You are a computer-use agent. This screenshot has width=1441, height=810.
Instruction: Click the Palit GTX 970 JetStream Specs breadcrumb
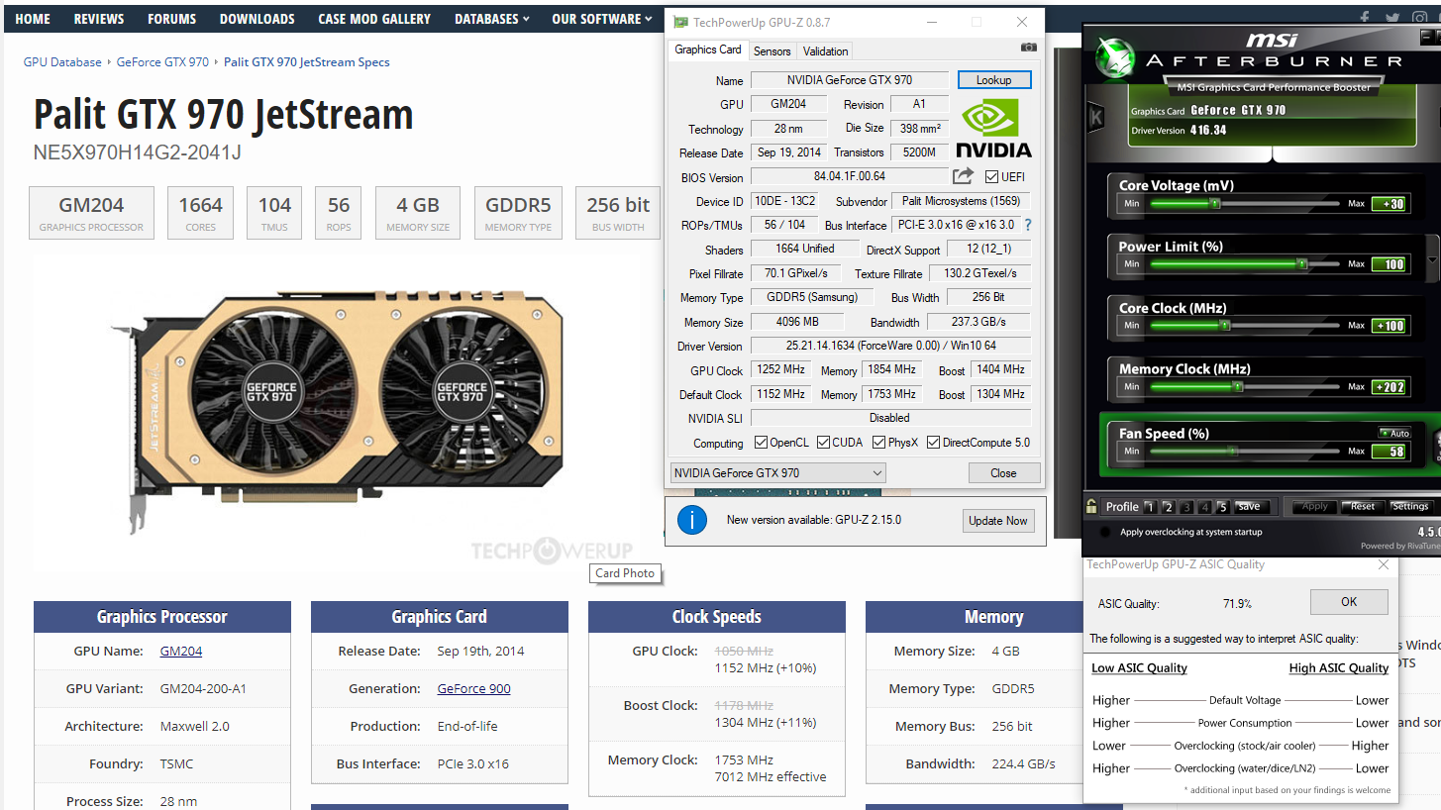[307, 61]
